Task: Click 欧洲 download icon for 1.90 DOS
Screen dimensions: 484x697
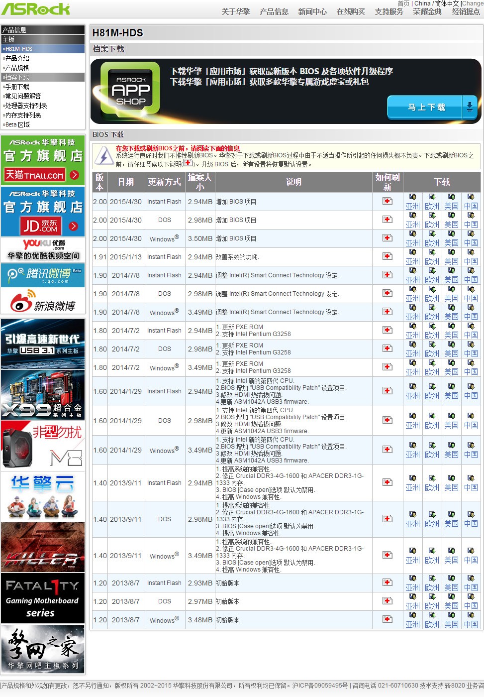Action: [432, 289]
